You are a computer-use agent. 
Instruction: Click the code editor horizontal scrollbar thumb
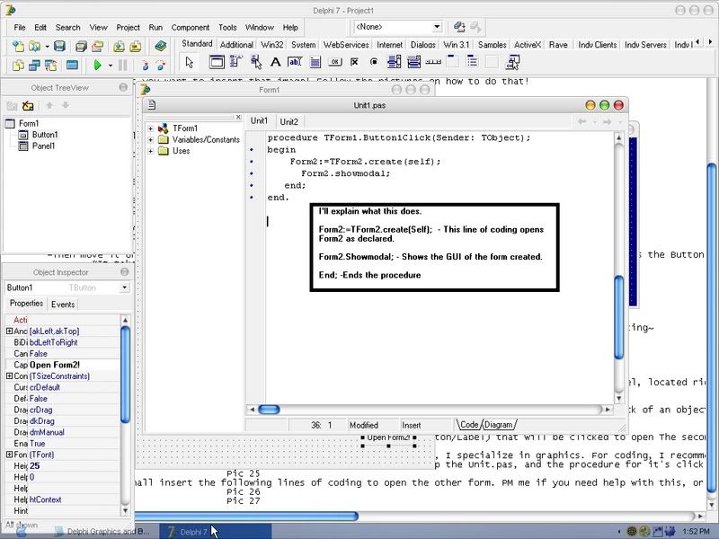(269, 410)
